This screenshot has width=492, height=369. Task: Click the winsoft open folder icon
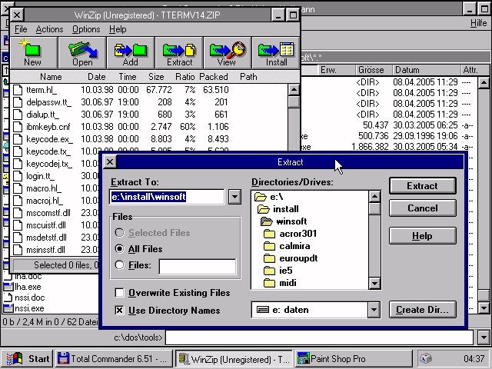coord(267,221)
